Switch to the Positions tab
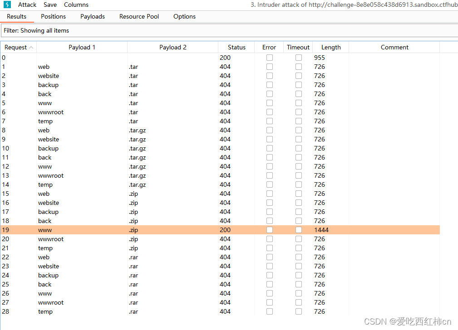 (53, 17)
